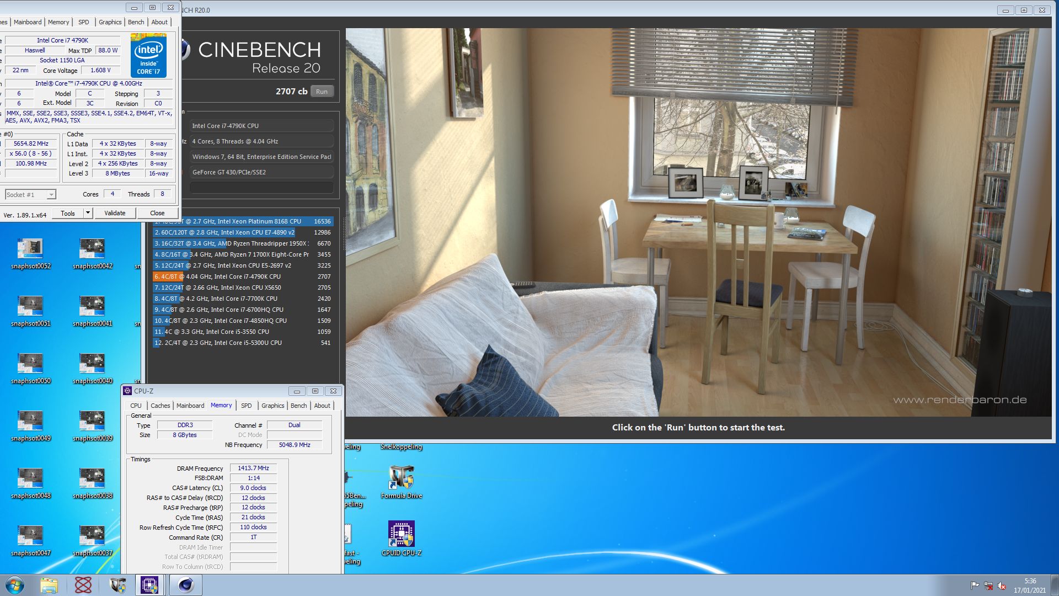Click the Close button in CPU-Z
Image resolution: width=1059 pixels, height=596 pixels.
(x=157, y=213)
